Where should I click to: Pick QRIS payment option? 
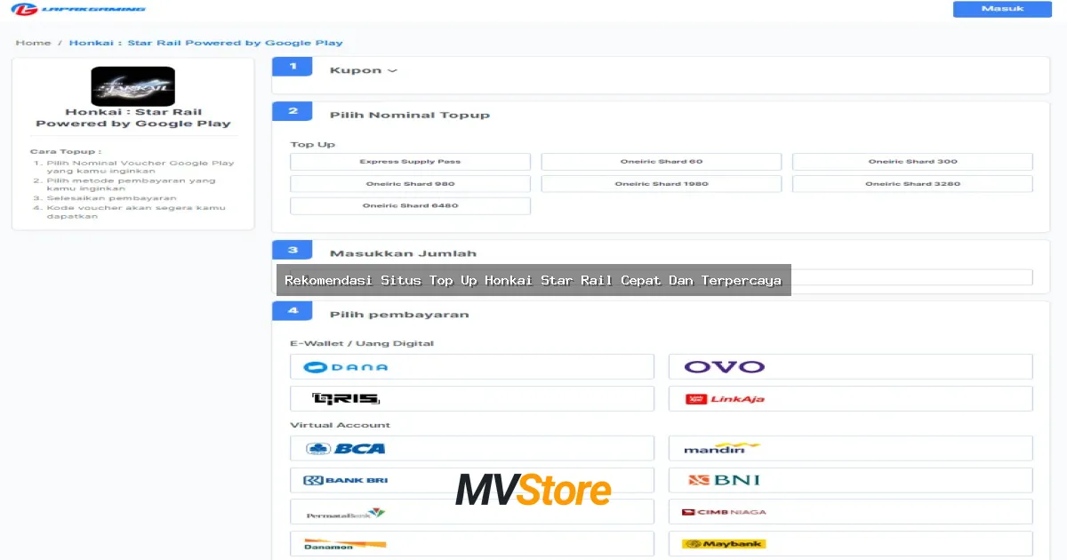pyautogui.click(x=471, y=399)
